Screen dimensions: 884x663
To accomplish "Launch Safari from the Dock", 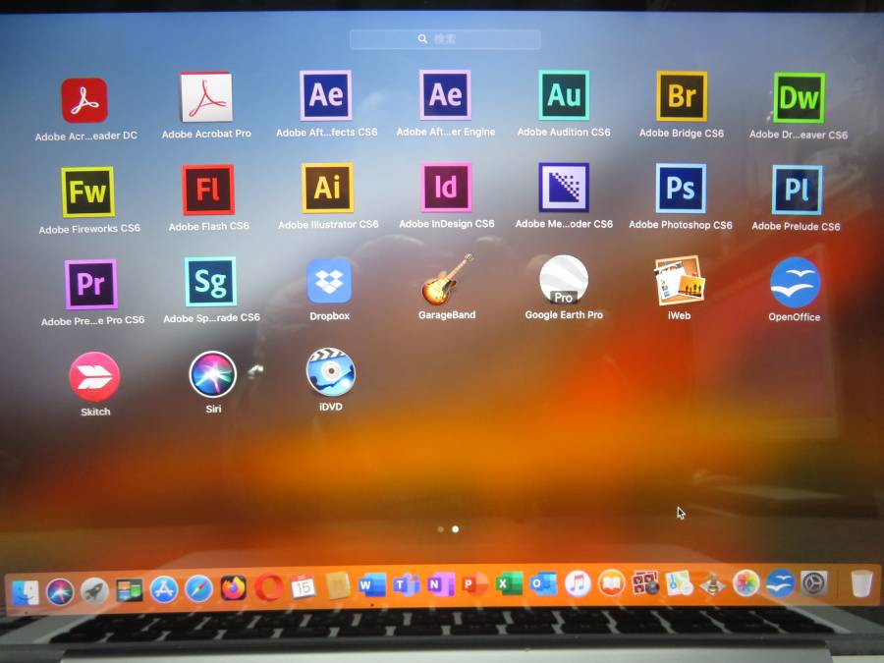I will 198,589.
